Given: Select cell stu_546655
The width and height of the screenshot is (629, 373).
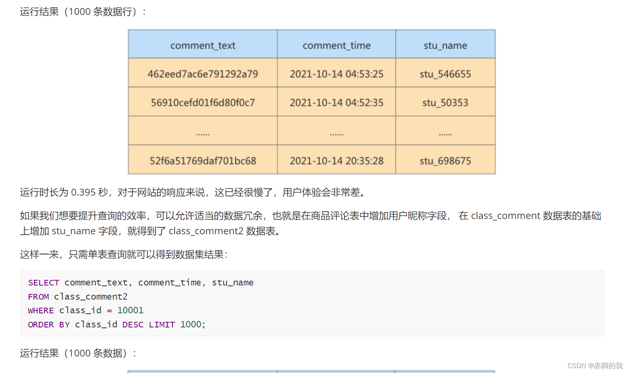Looking at the screenshot, I should 445,73.
